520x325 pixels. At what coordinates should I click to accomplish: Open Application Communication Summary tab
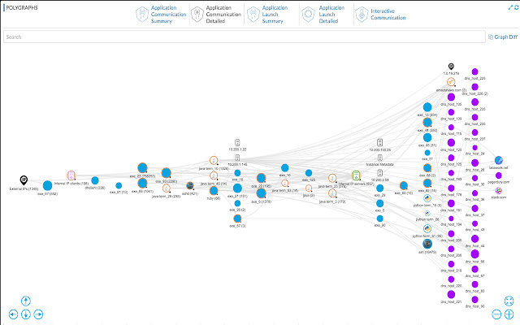[161, 15]
